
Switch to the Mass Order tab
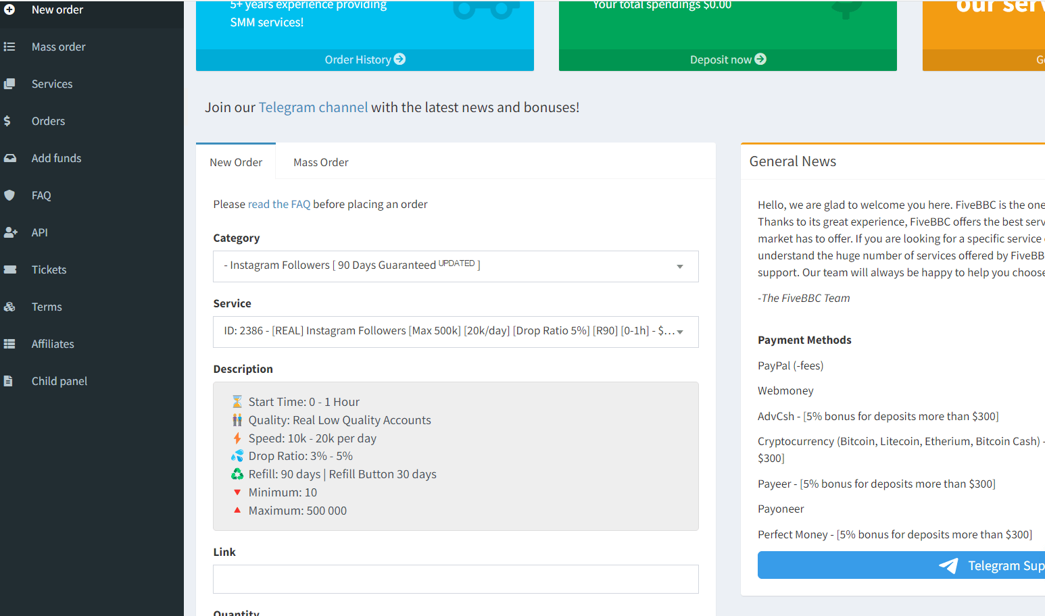point(320,163)
